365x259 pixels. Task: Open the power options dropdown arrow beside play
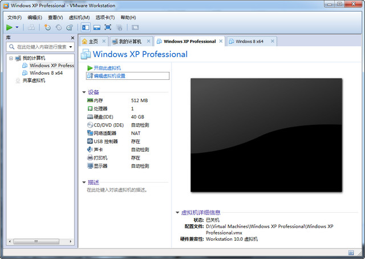(17, 27)
